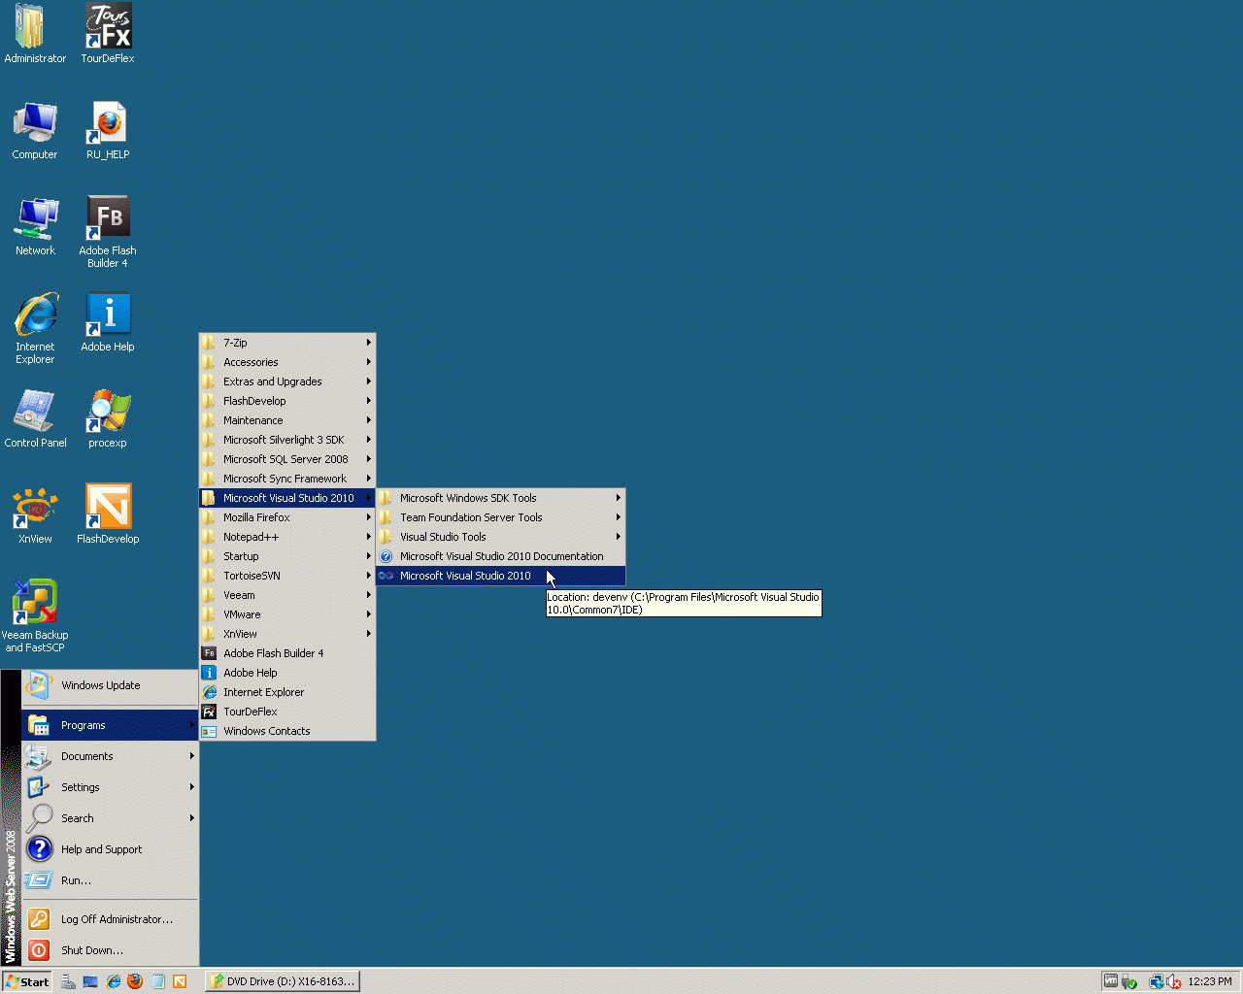
Task: Open Microsoft Sync Framework group
Action: point(287,479)
